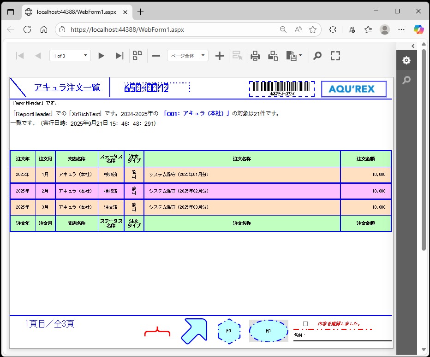Zoom out with the minus button
Viewport: 430px width, 357px height.
click(x=156, y=56)
